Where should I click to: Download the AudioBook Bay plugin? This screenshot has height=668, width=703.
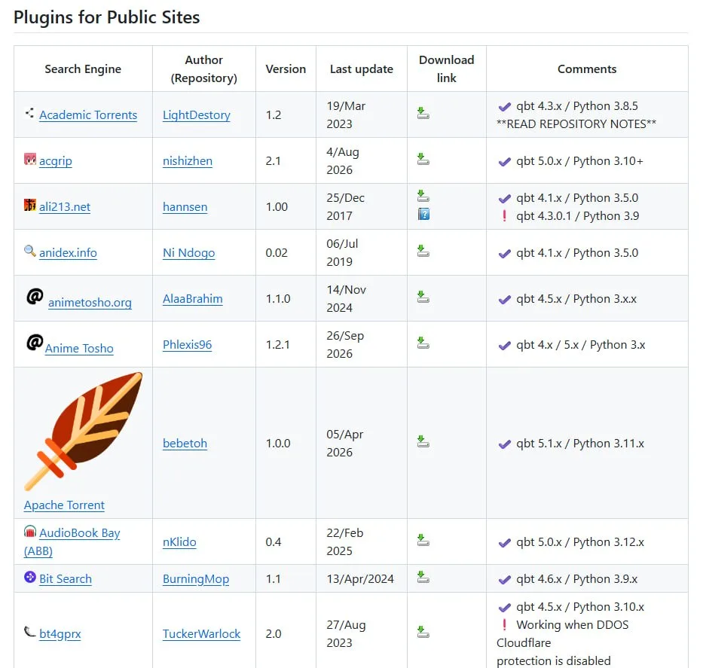point(423,540)
